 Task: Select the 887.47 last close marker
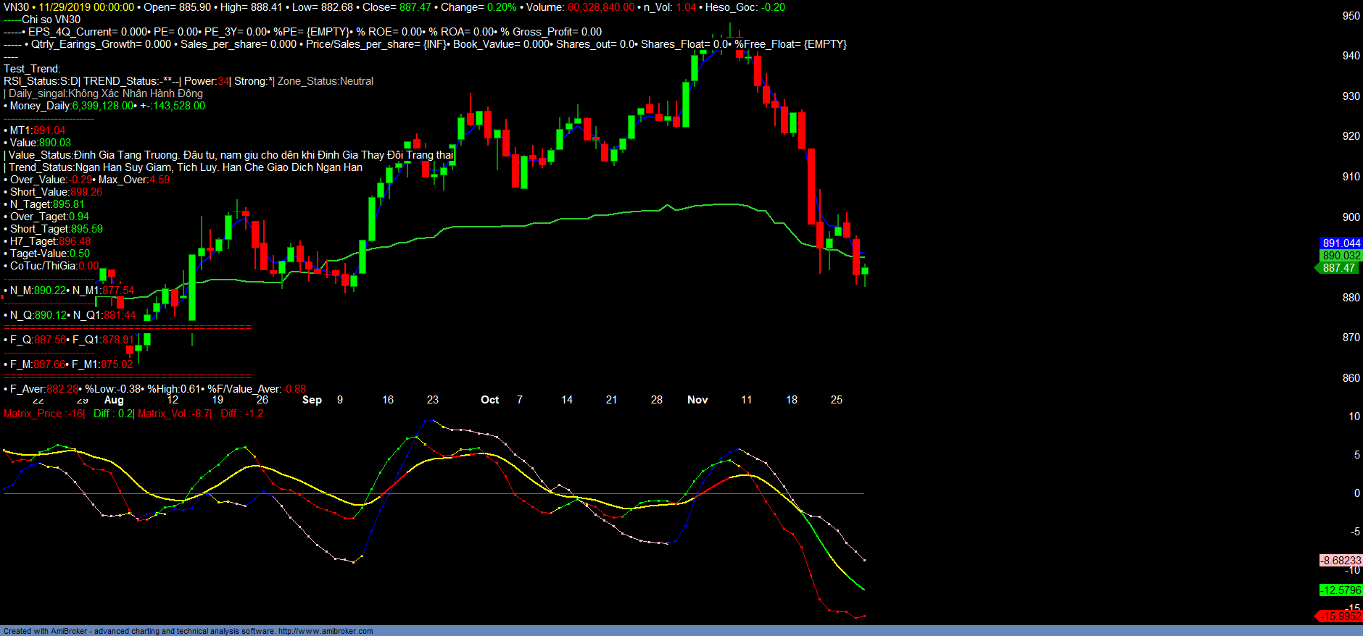coord(1338,268)
